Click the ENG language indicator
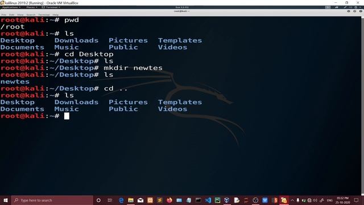 330,200
